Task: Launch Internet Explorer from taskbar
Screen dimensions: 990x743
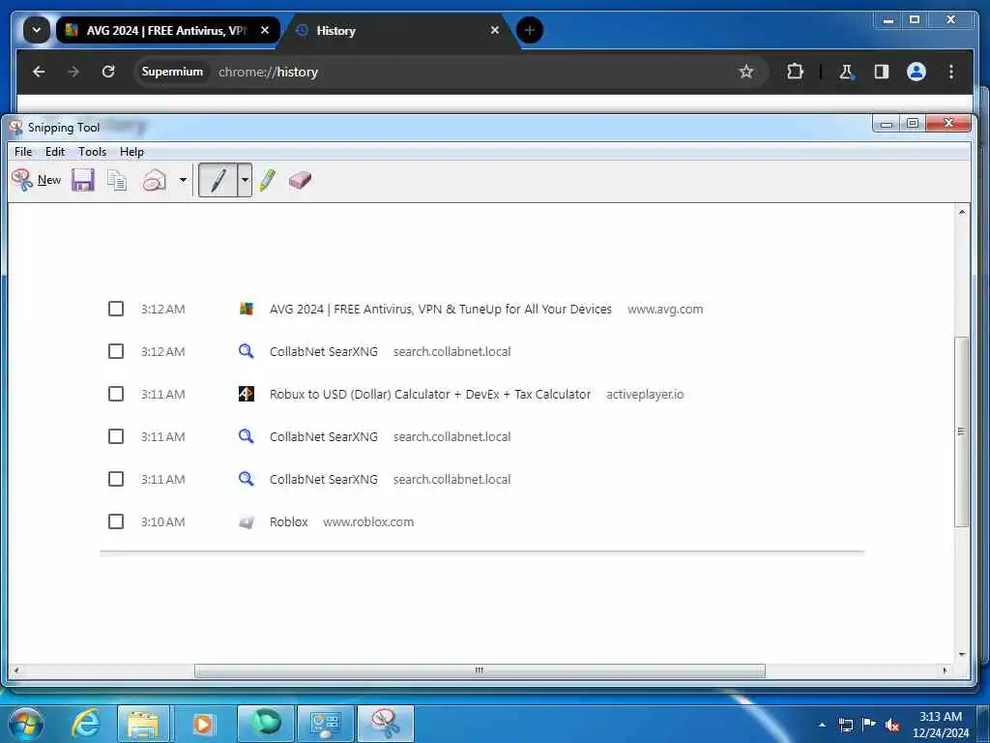Action: pos(86,724)
